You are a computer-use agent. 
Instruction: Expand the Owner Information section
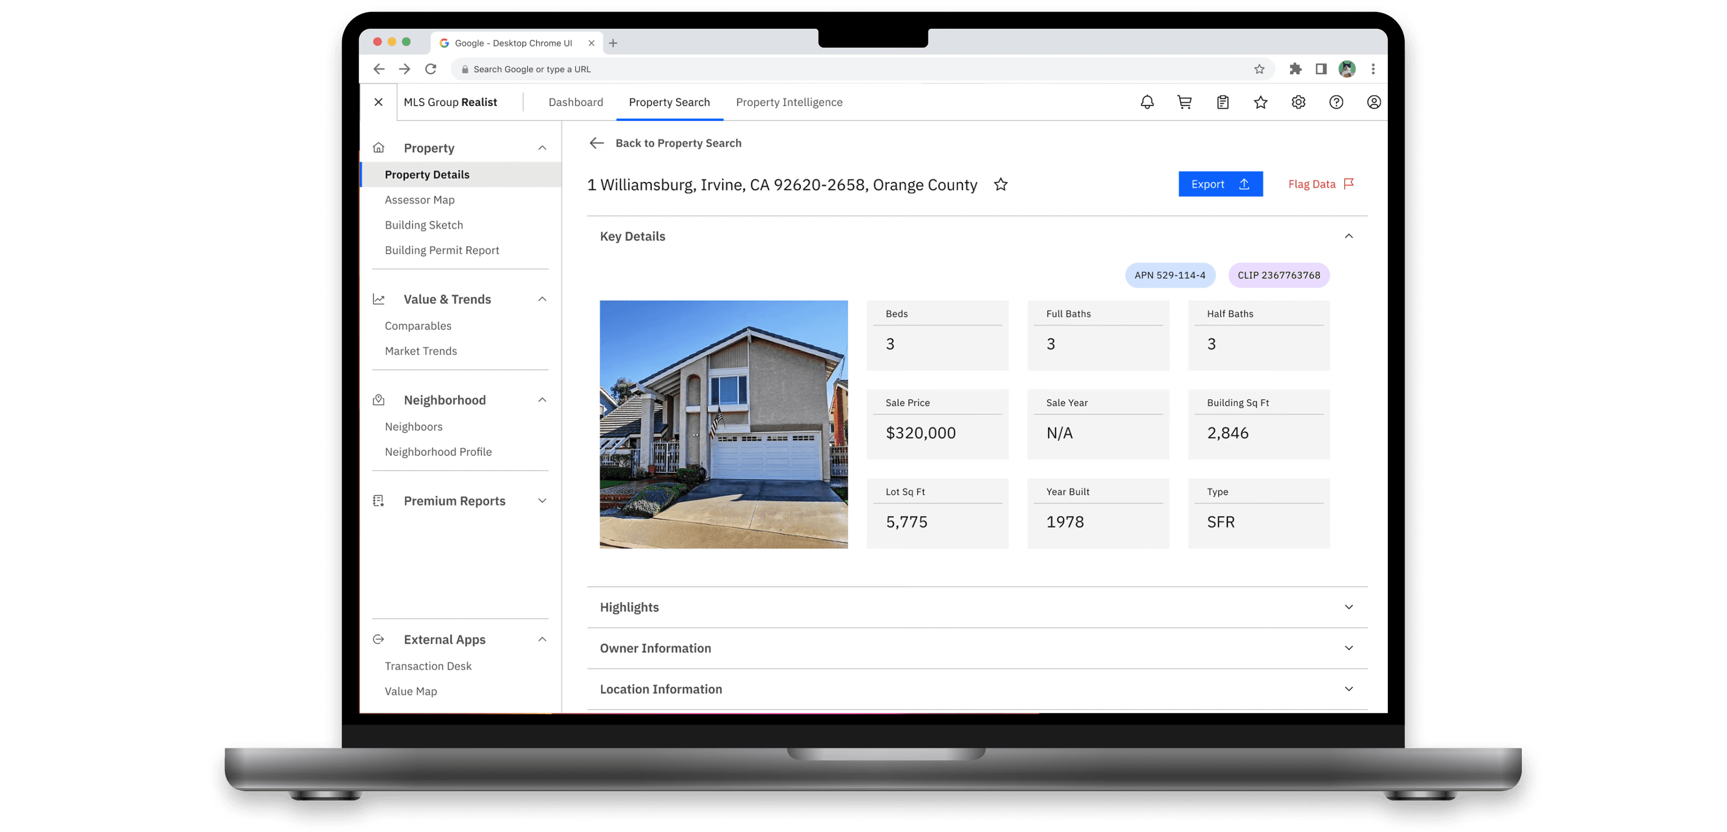pyautogui.click(x=1348, y=648)
